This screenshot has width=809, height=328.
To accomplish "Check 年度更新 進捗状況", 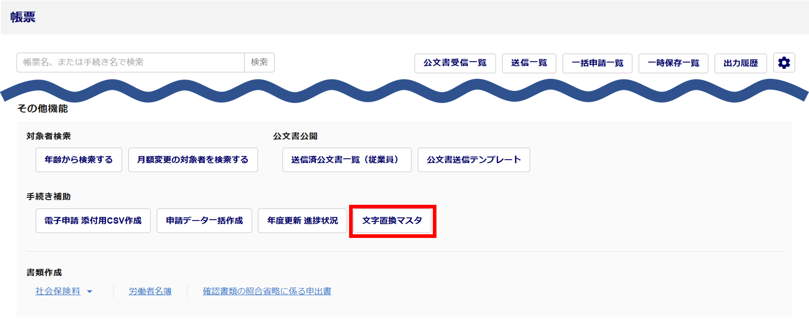I will coord(302,221).
